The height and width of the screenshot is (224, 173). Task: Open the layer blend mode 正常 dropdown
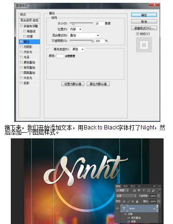126,196
